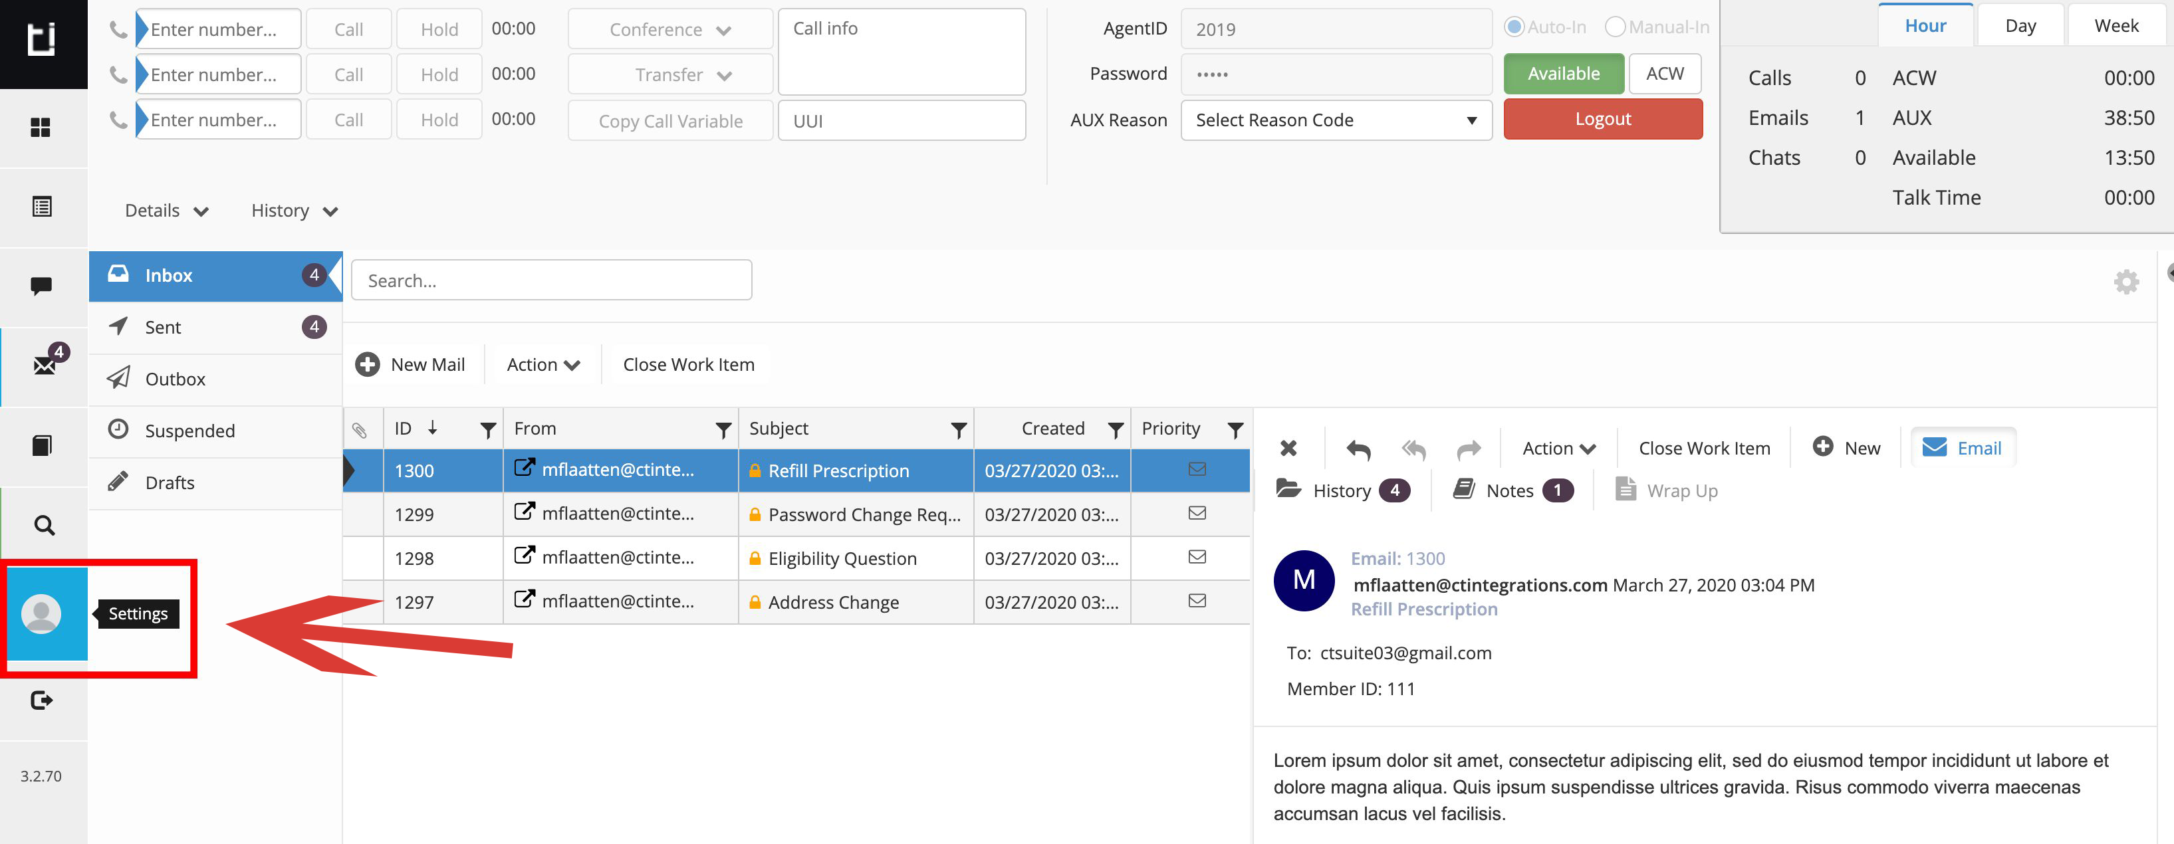Screen dimensions: 2174x844
Task: Click the Copy Call Variable button
Action: coord(670,121)
